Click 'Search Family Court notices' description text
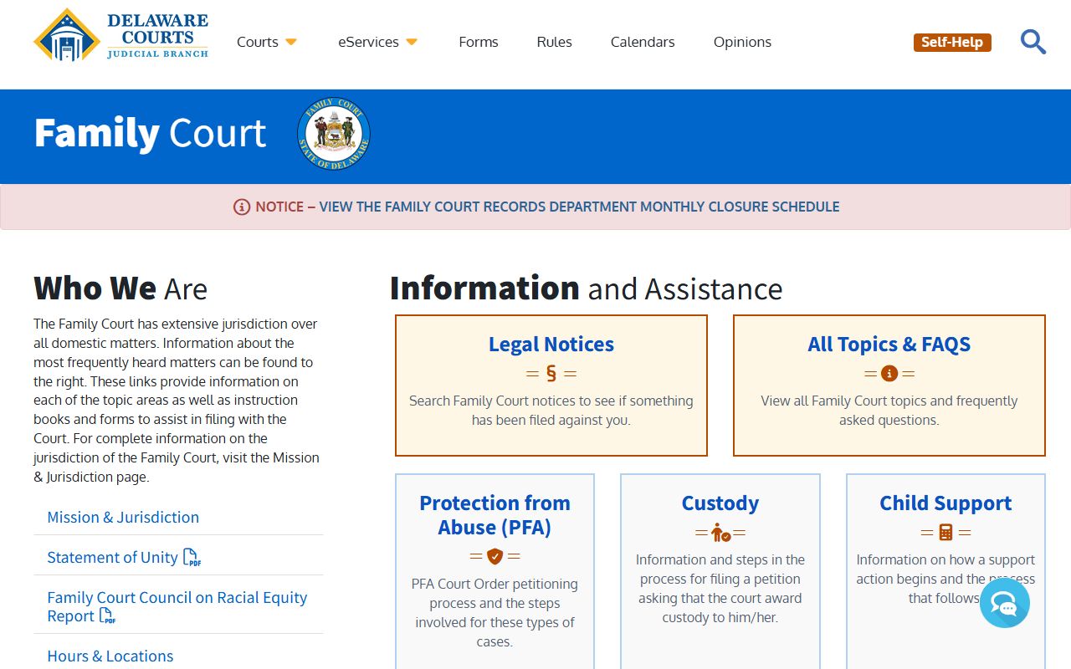Screen dimensions: 1071x669 coord(551,411)
